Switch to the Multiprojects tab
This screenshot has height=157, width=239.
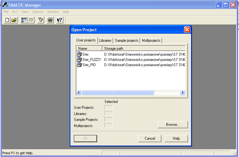[151, 40]
